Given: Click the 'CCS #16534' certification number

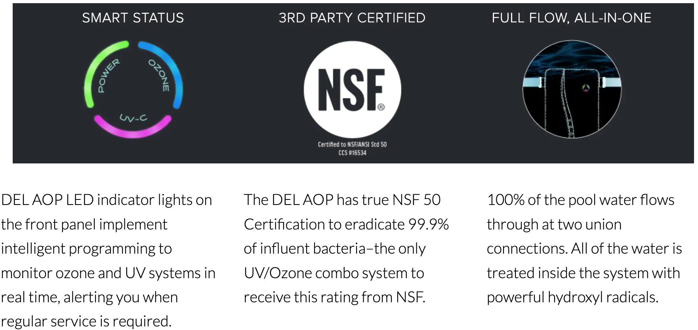Looking at the screenshot, I should [x=352, y=153].
